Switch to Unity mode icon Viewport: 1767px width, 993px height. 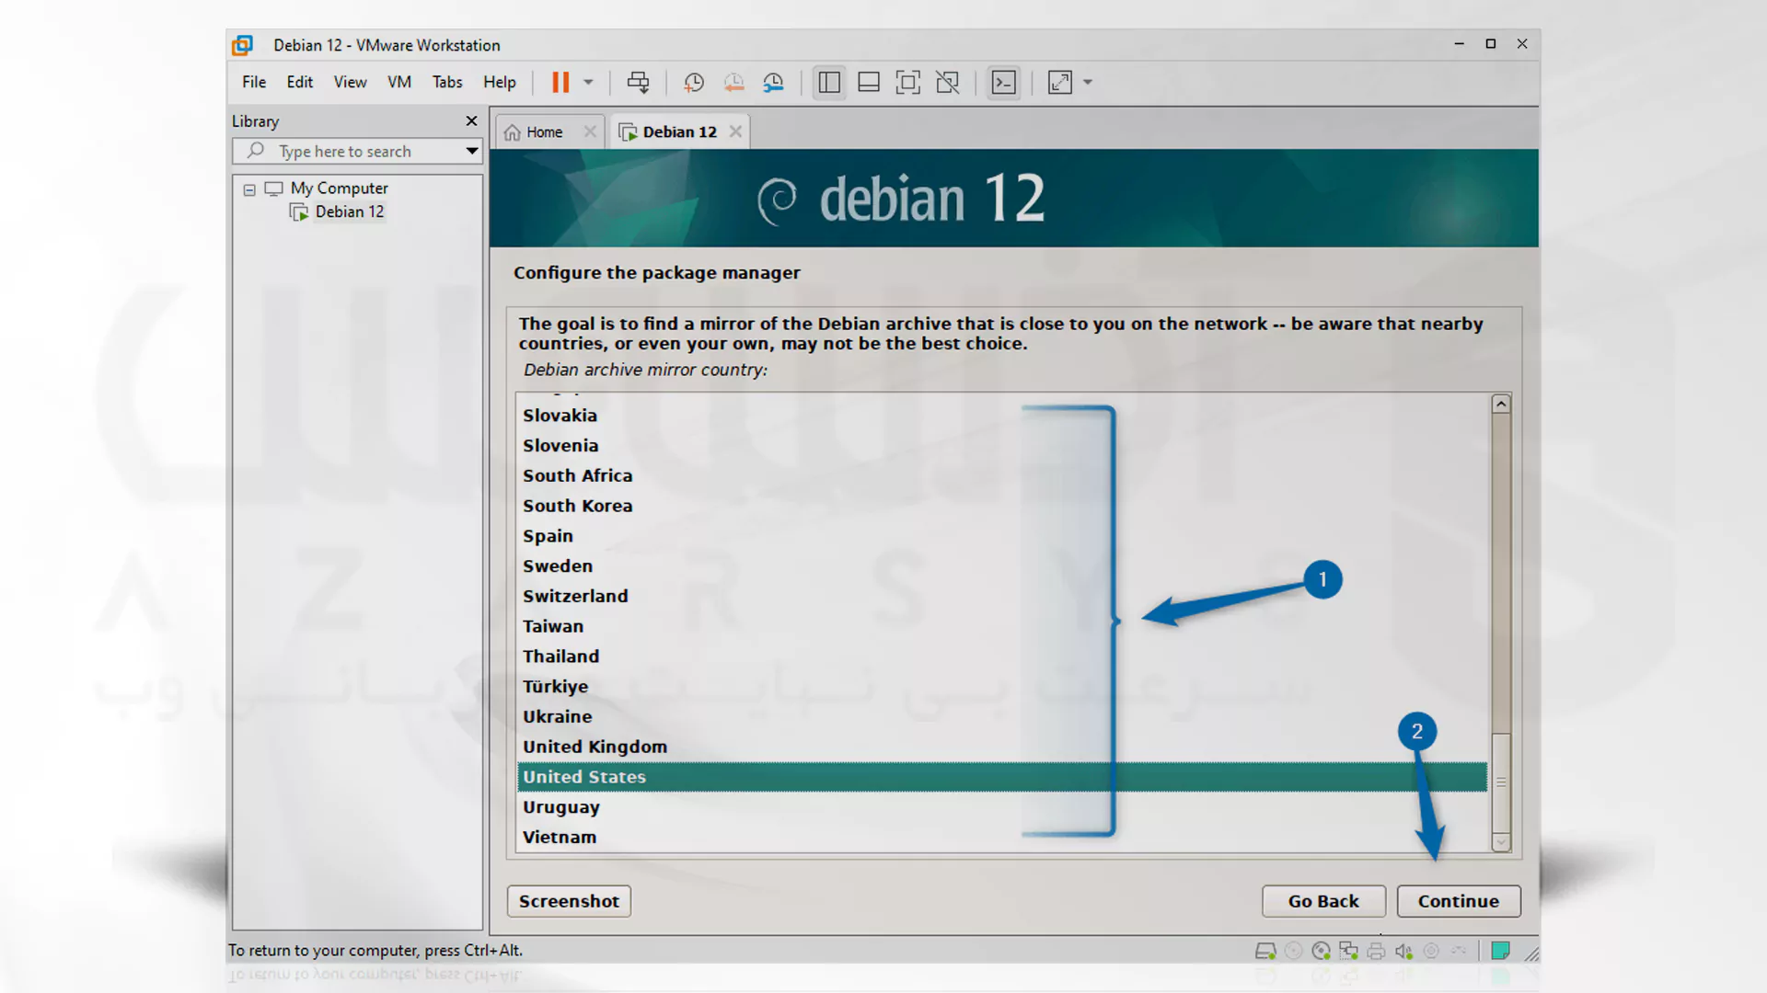(948, 83)
